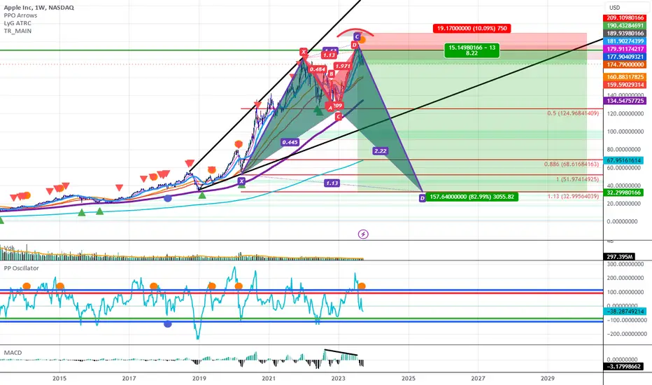Click the blue circle marker in PP Oscillator
This screenshot has width=652, height=385.
pyautogui.click(x=168, y=324)
